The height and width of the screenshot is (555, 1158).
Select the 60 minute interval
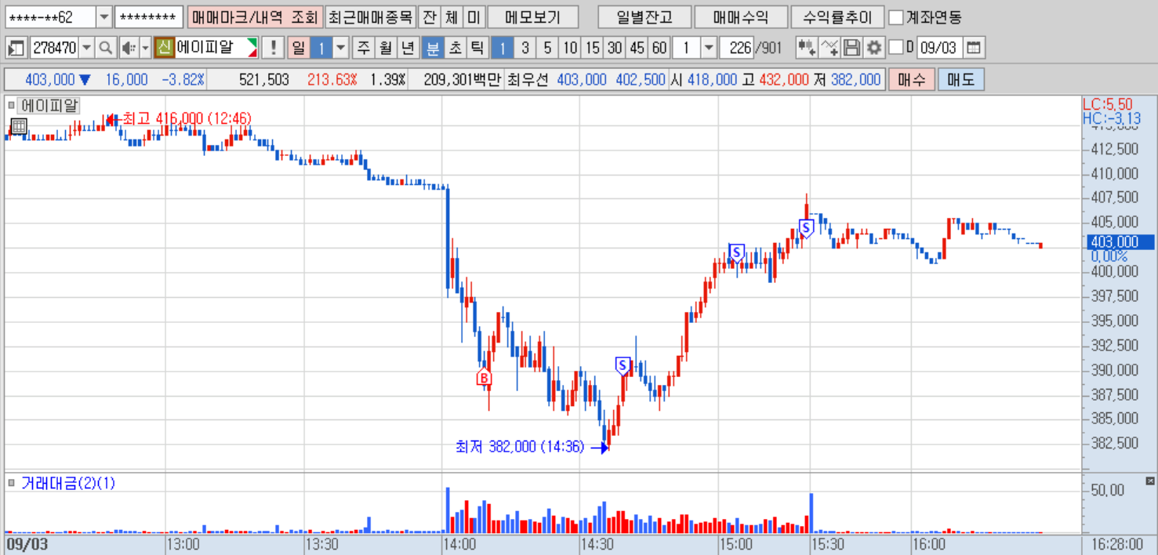[659, 48]
